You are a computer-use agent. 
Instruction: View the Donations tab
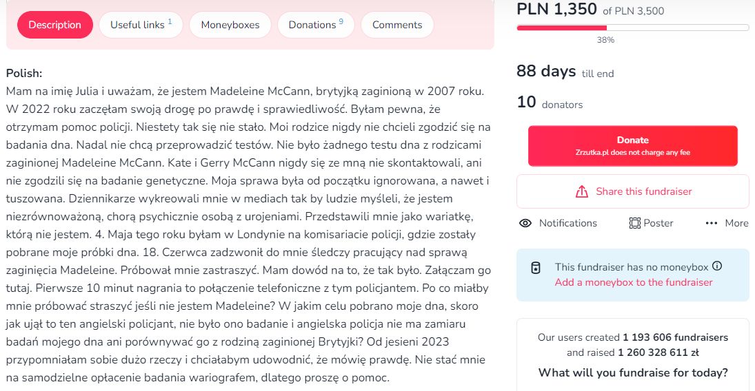(x=316, y=25)
